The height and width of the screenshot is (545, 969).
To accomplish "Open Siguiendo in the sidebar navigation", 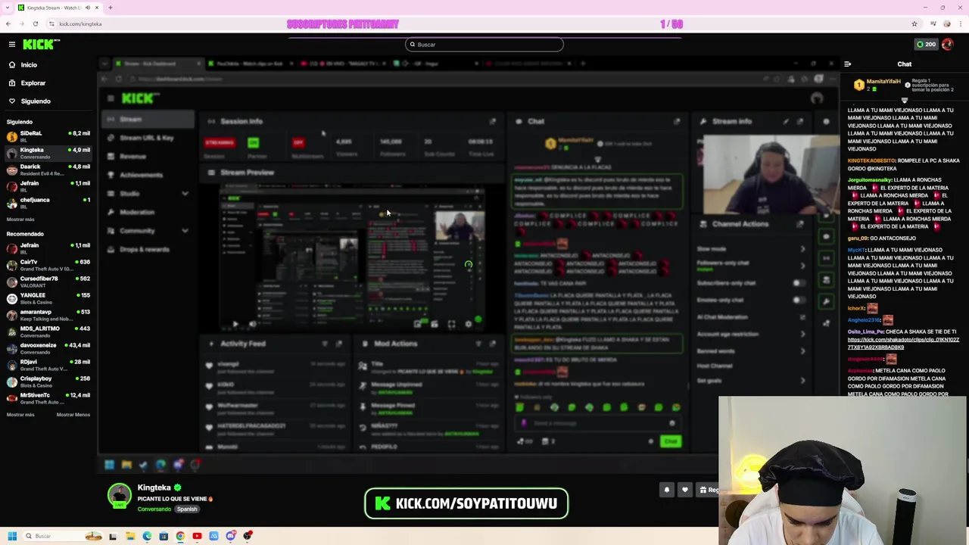I will click(35, 101).
